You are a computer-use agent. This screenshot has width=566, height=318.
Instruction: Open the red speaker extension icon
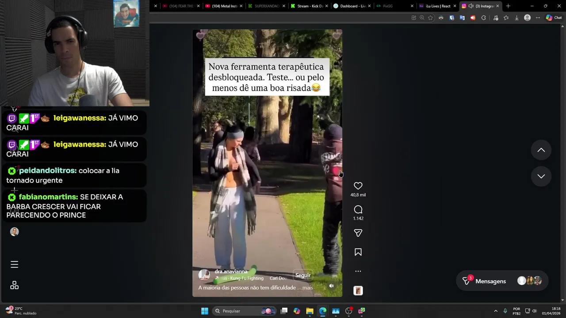pyautogui.click(x=473, y=18)
